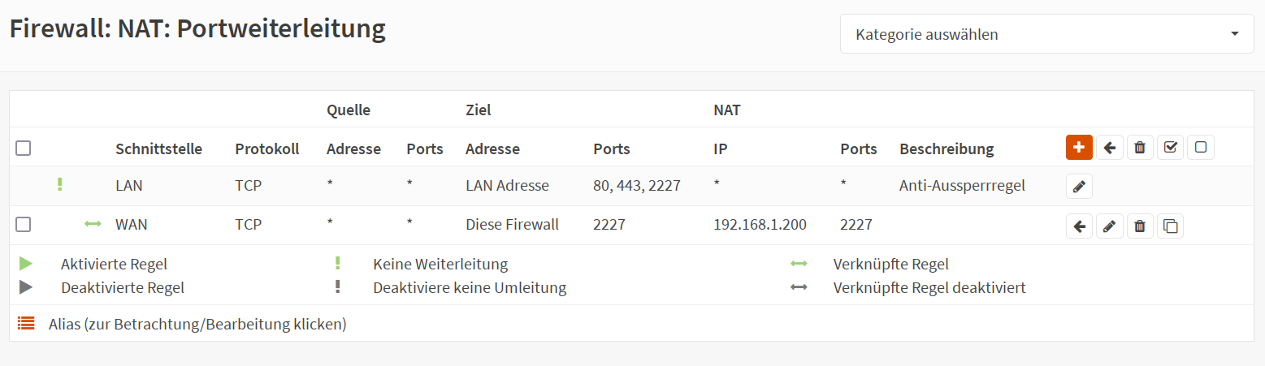This screenshot has width=1265, height=366.
Task: Click the 192.168.1.200 NAT IP
Action: point(760,225)
